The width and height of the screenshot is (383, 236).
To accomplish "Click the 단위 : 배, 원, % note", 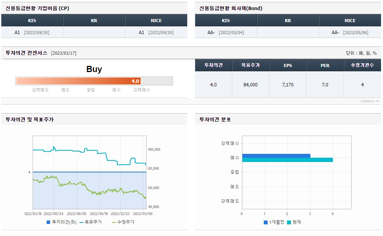I will 361,53.
